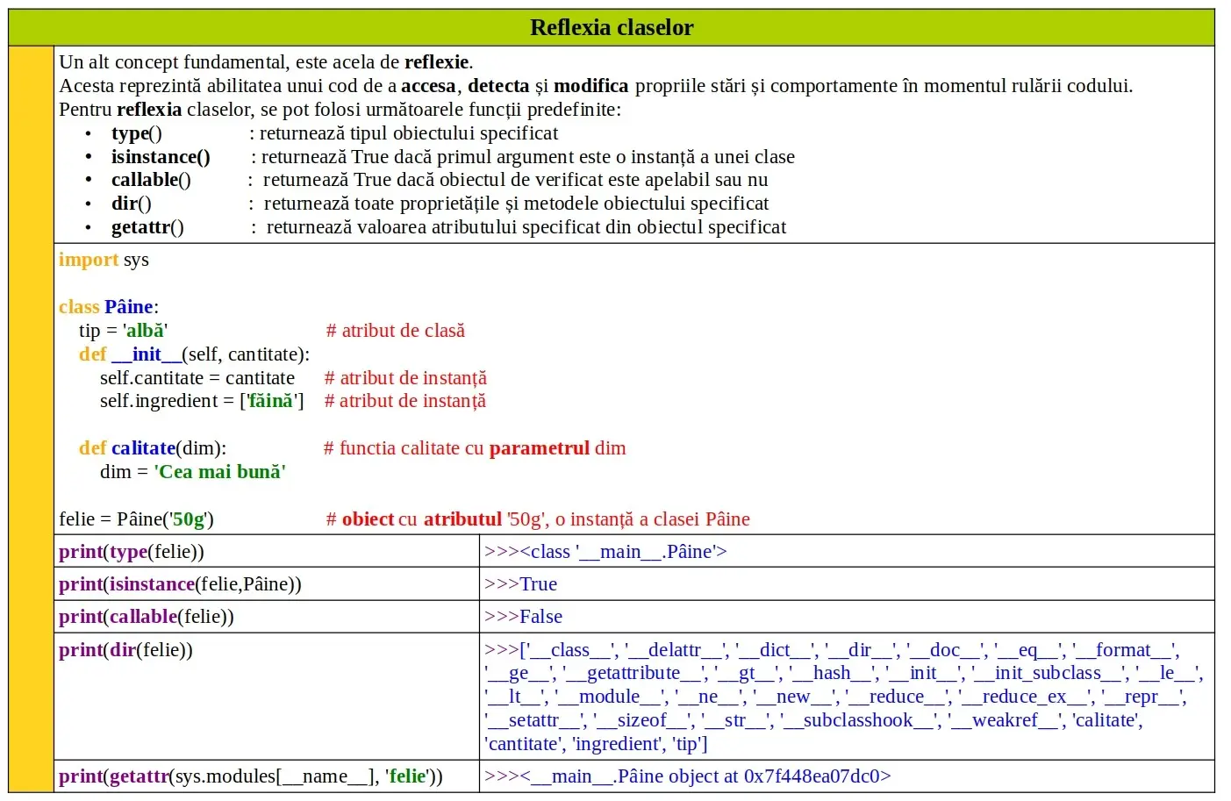Click the '>>>False' output cell
1231x801 pixels.
847,617
